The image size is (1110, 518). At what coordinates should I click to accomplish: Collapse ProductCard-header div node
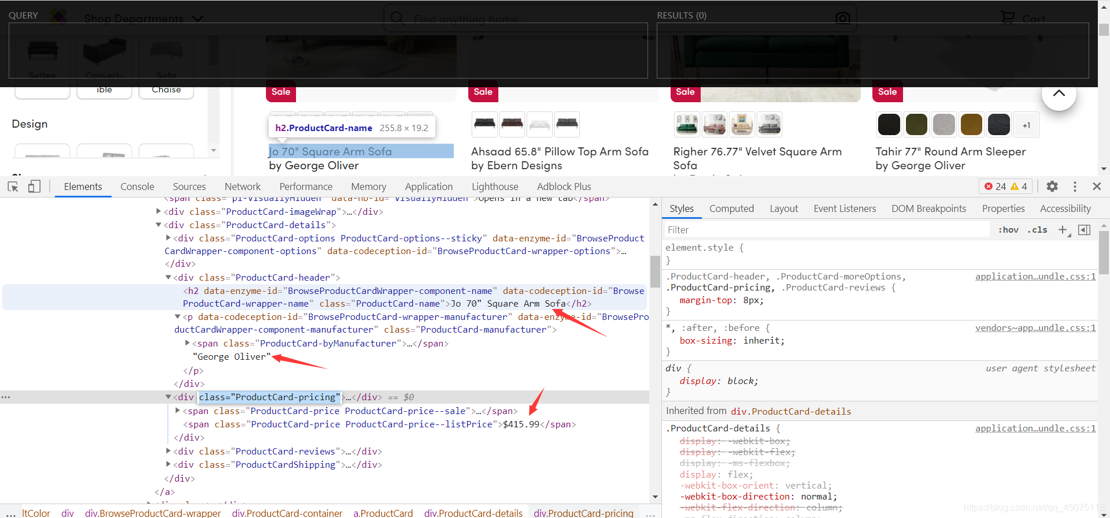coord(168,277)
